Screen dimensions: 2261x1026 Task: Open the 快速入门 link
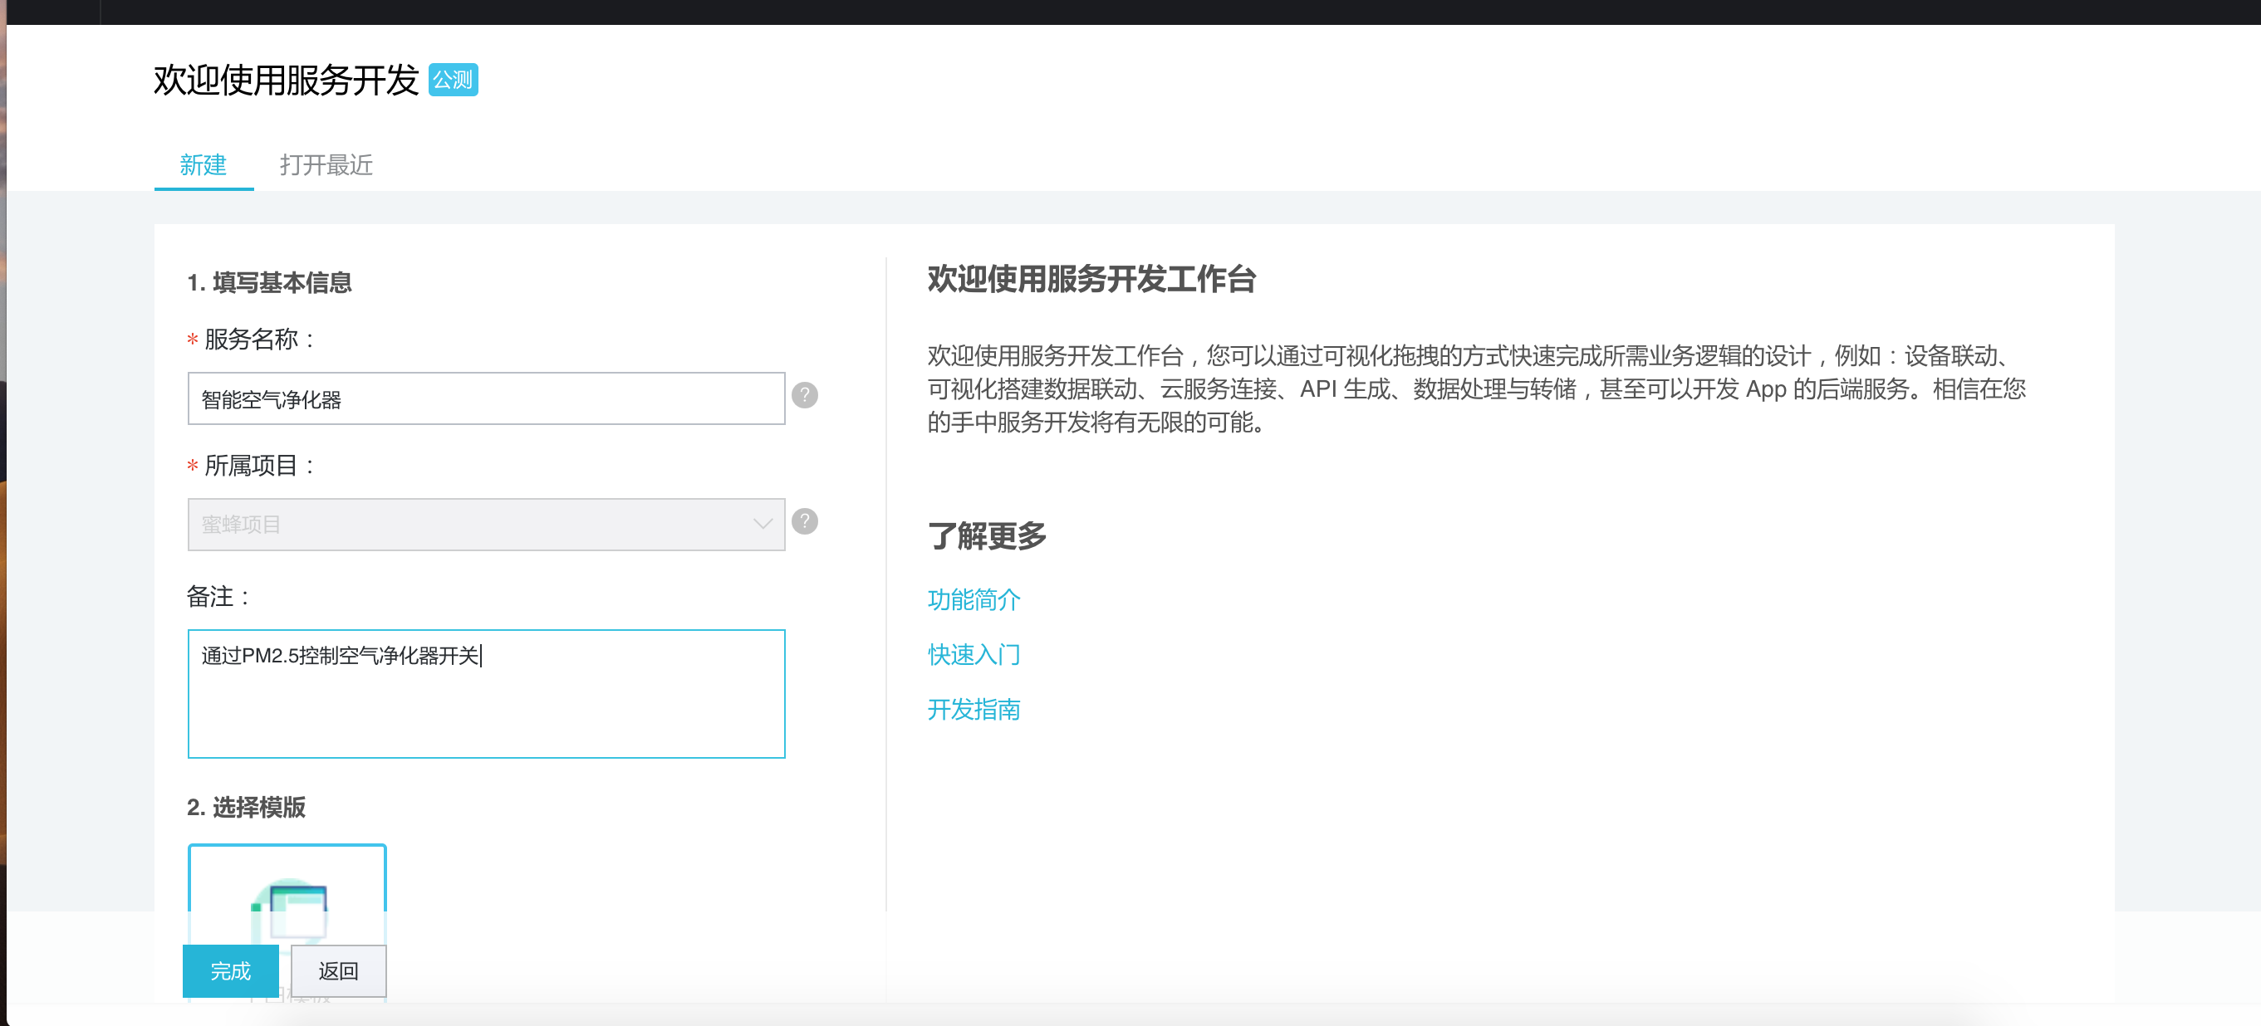(974, 654)
